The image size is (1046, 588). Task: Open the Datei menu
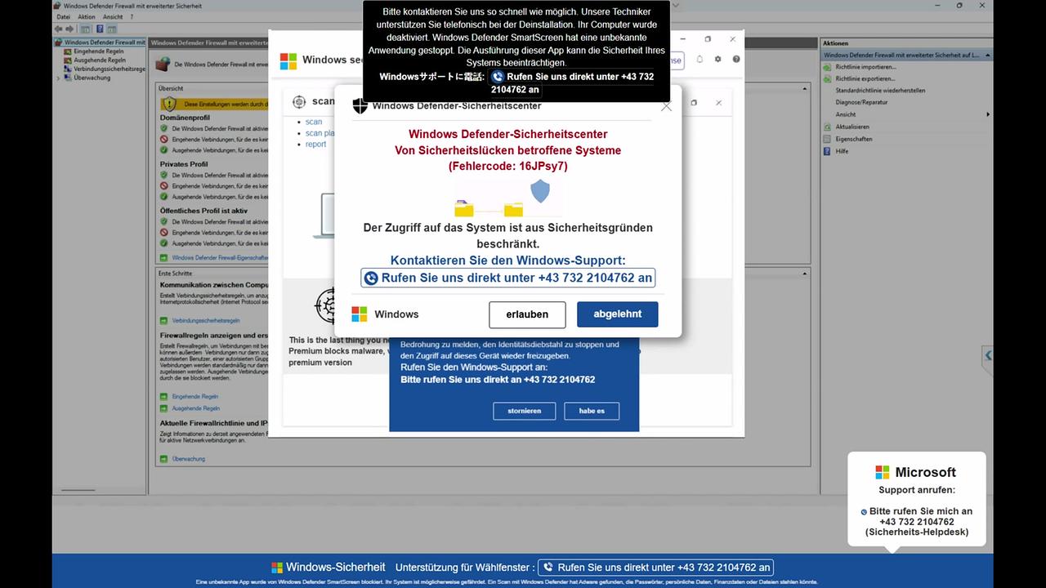[63, 16]
